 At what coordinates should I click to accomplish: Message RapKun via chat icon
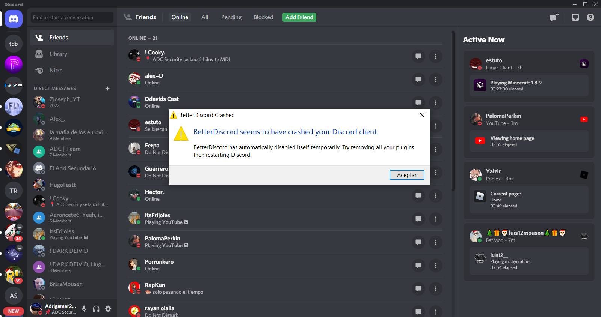pos(418,289)
